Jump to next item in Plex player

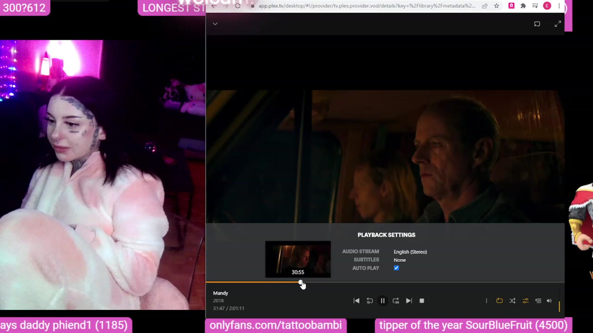pos(409,301)
